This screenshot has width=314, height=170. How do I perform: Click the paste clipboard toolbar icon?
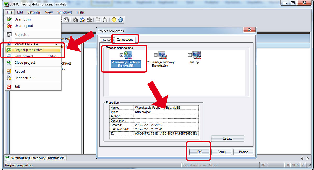coord(105,20)
